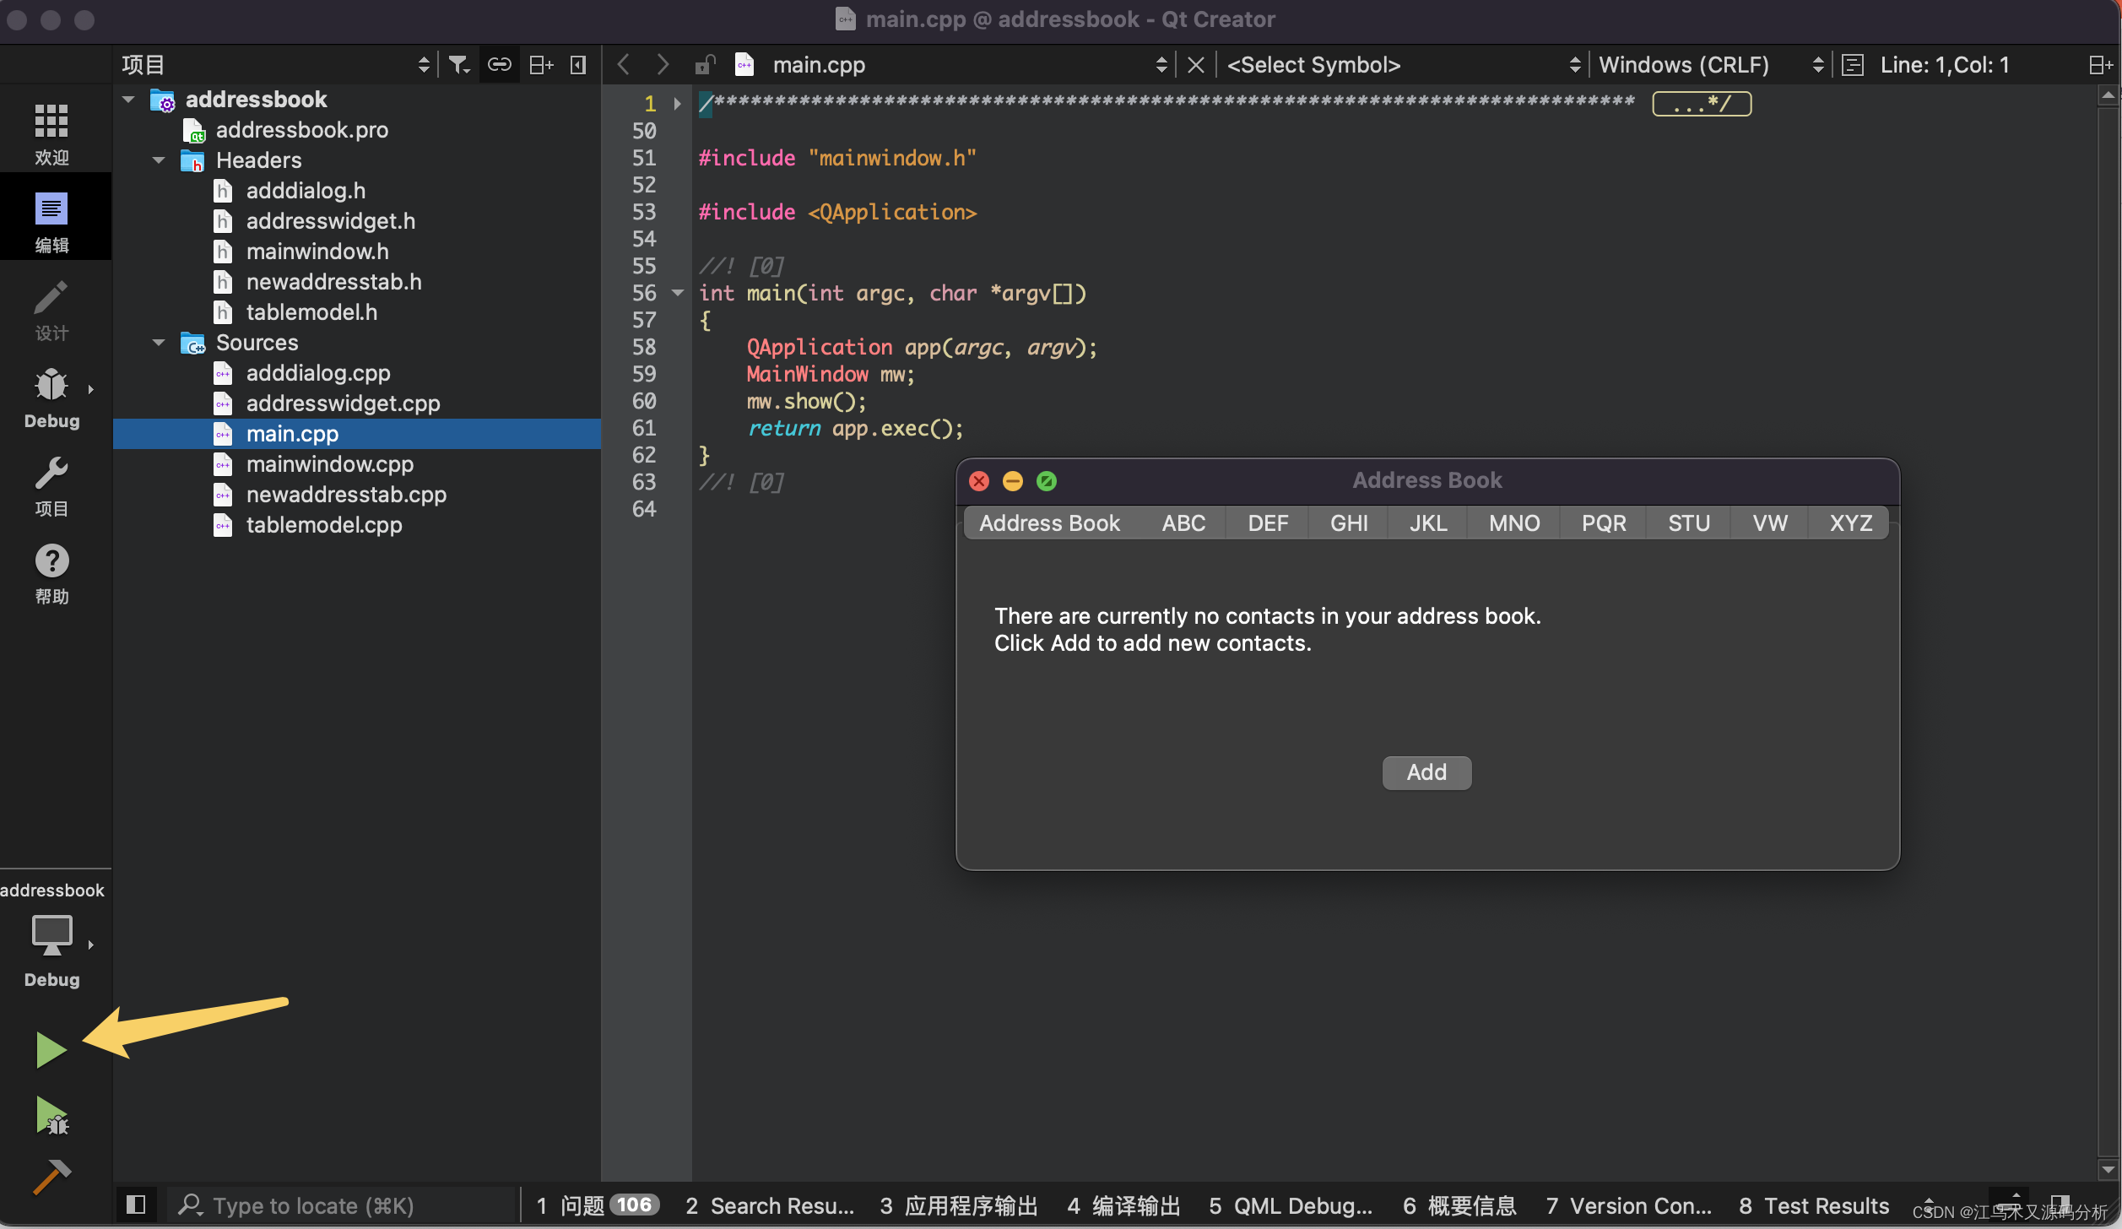Image resolution: width=2122 pixels, height=1229 pixels.
Task: Open Debug mode bug icon
Action: click(x=51, y=387)
